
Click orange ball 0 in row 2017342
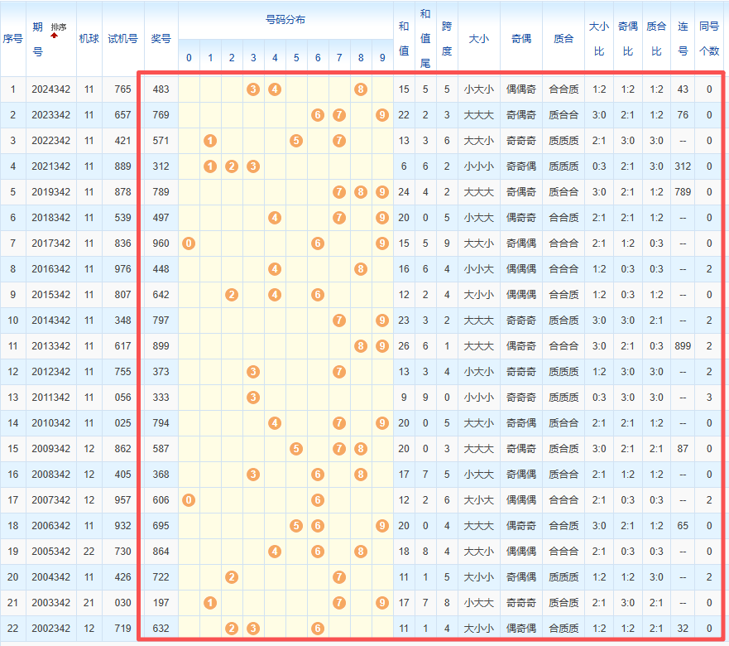[x=189, y=243]
